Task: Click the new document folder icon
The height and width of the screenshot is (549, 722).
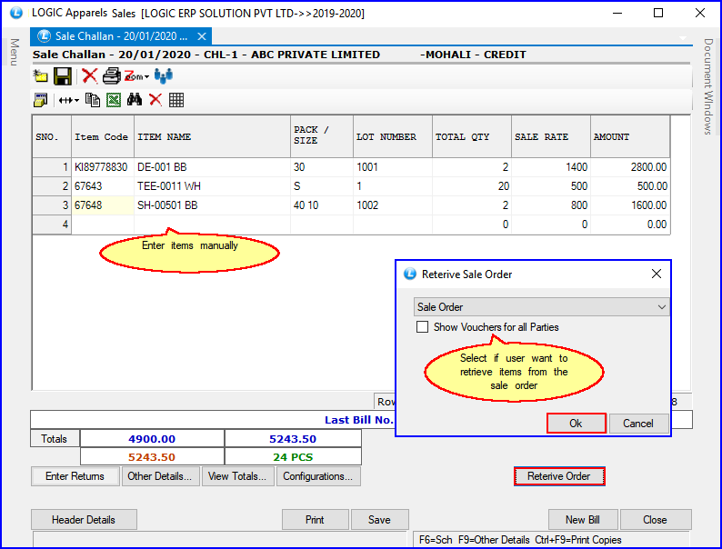Action: click(41, 76)
